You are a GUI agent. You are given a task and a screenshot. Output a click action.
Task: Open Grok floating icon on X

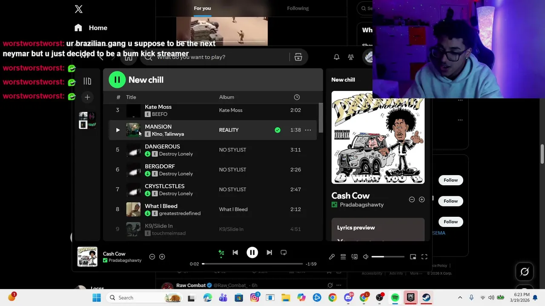pyautogui.click(x=525, y=272)
